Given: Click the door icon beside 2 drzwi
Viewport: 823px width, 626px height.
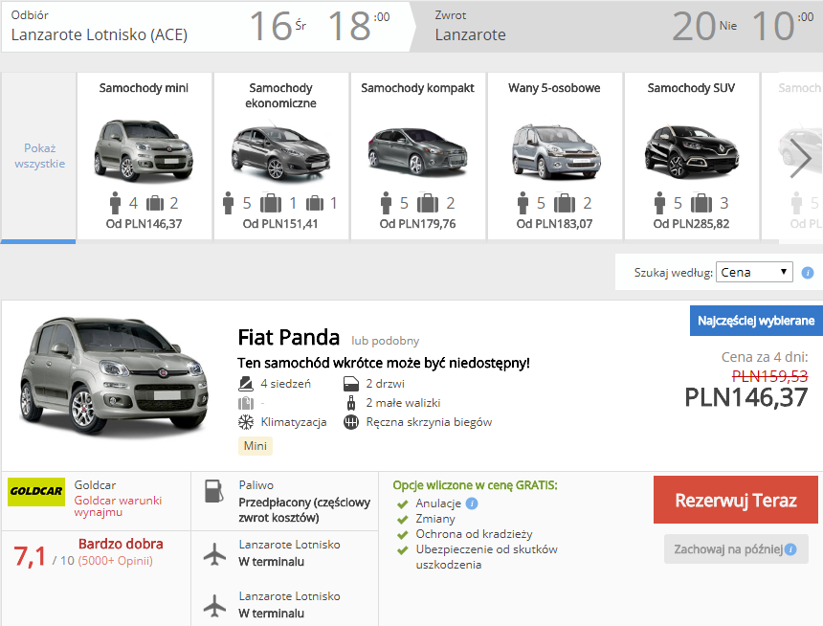Looking at the screenshot, I should click(x=350, y=384).
